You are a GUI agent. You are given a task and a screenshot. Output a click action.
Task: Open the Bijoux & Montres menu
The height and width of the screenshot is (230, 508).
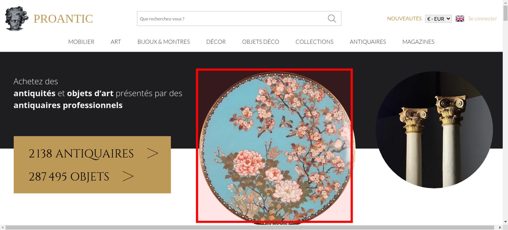click(x=164, y=42)
